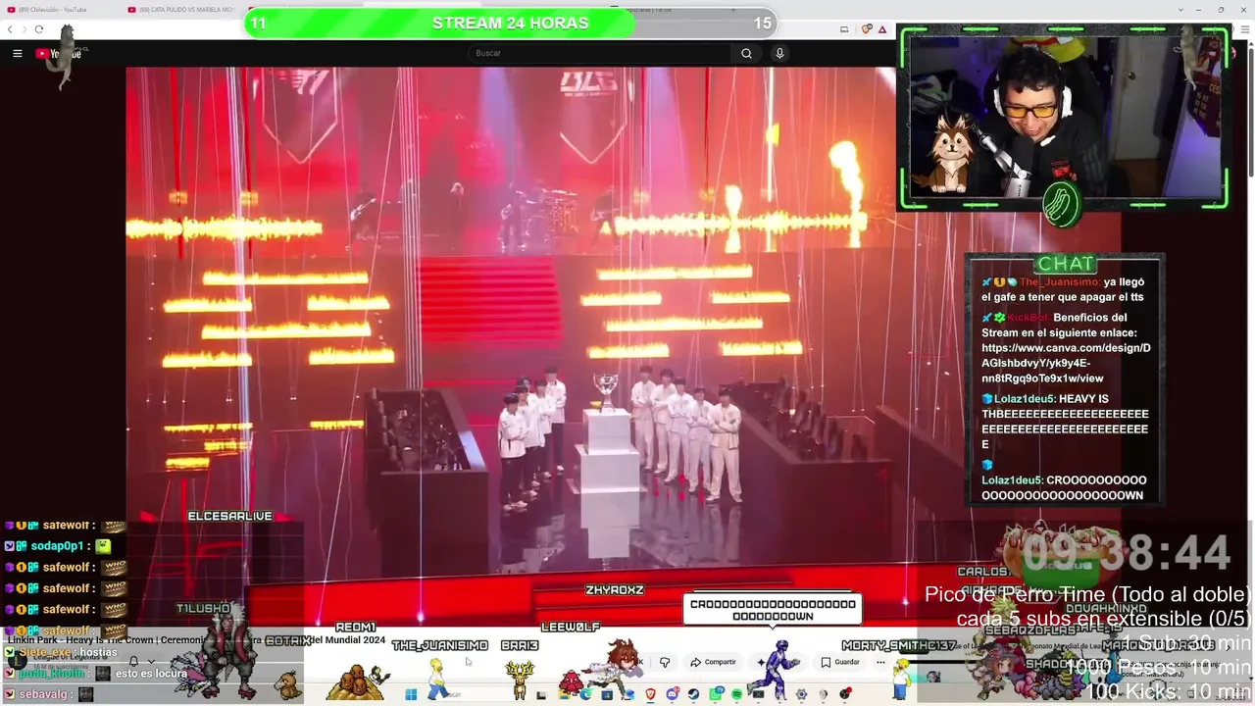Open Spotify from the taskbar
The image size is (1255, 706).
pos(736,694)
